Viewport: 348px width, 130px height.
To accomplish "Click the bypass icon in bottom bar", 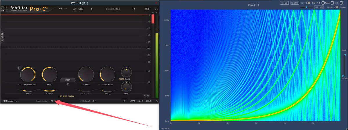I will [125, 101].
